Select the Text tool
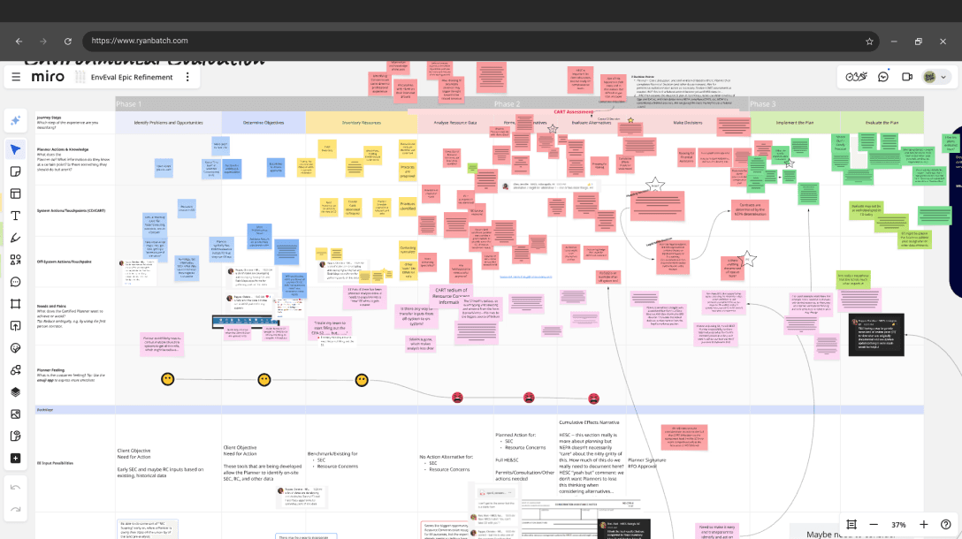Viewport: 962px width, 539px height. click(15, 215)
